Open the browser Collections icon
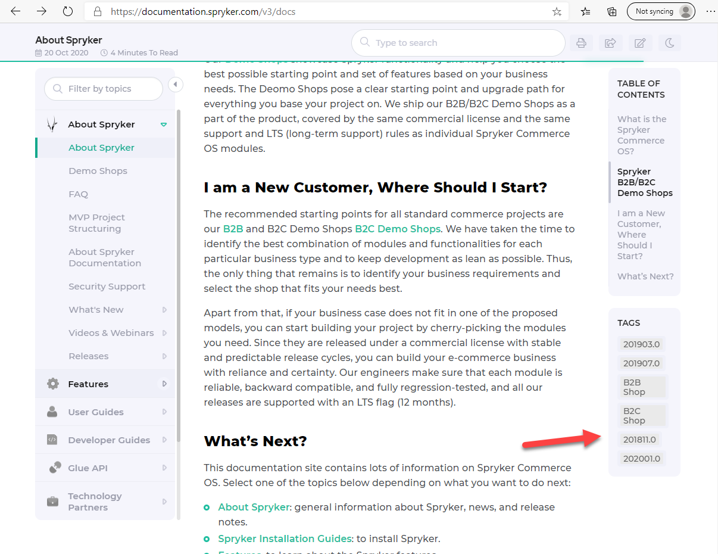718x554 pixels. 611,12
